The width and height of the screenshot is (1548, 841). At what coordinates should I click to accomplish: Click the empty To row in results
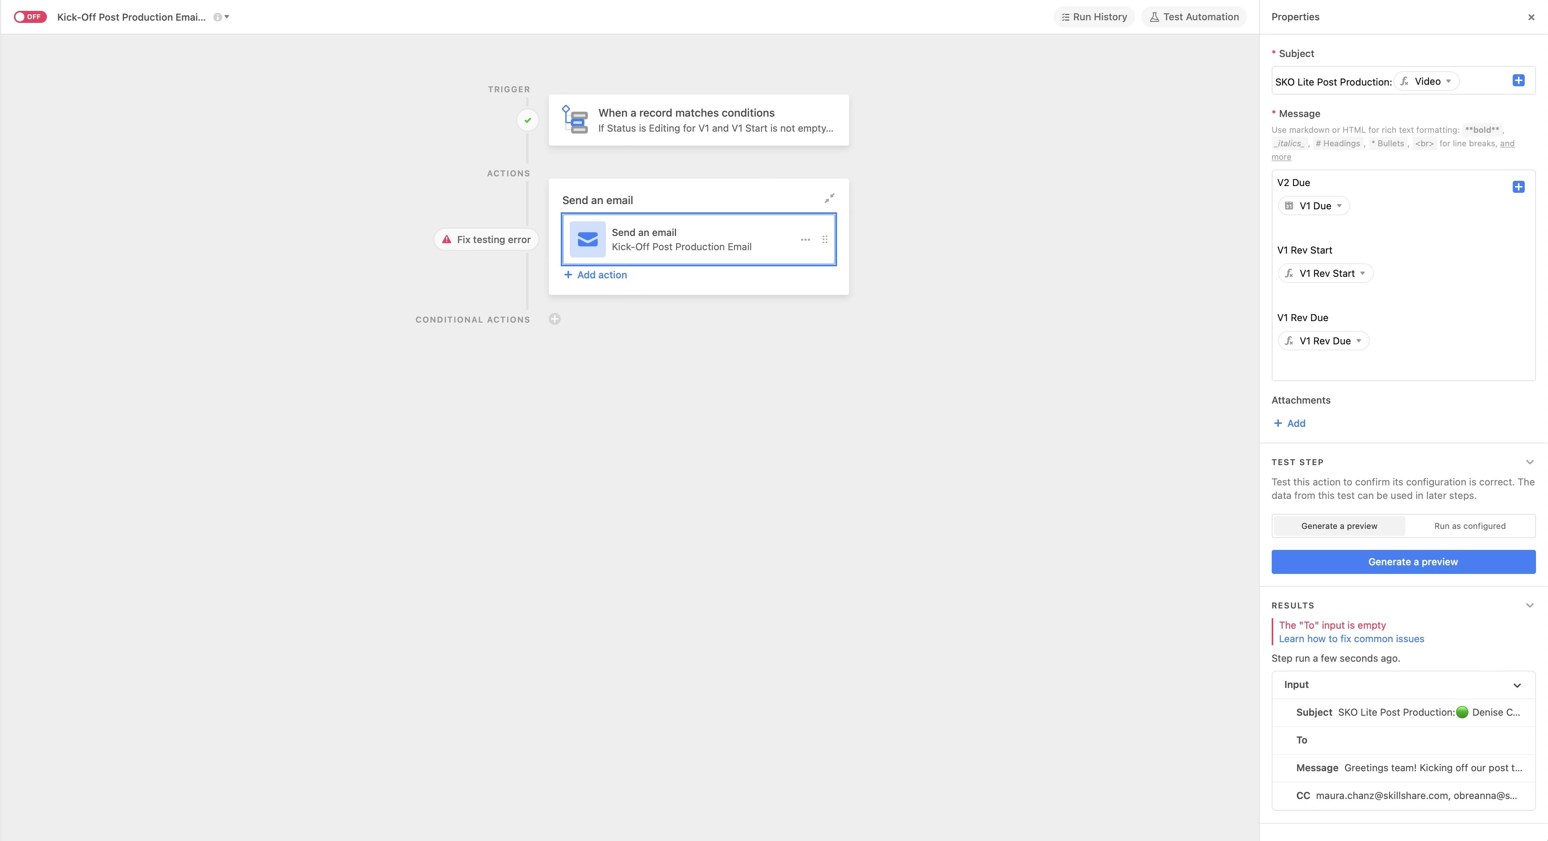[1403, 740]
